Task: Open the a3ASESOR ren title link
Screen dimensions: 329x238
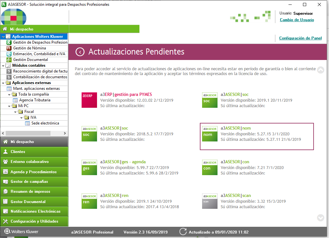Action: [x=114, y=195]
